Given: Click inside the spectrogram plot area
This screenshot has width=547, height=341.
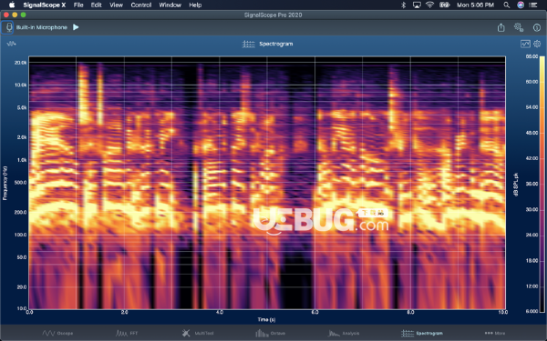Looking at the screenshot, I should click(x=267, y=183).
